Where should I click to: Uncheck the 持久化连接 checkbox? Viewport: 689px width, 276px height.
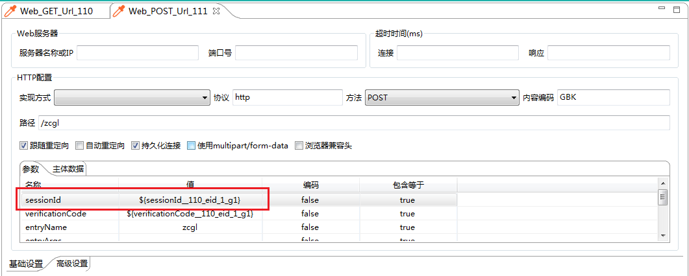coord(135,145)
